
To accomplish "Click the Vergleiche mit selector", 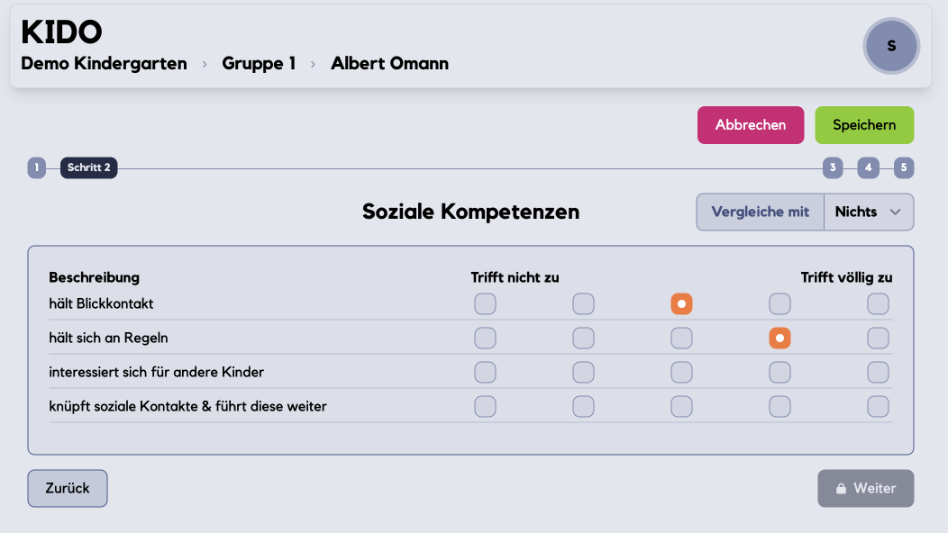I will coord(760,212).
